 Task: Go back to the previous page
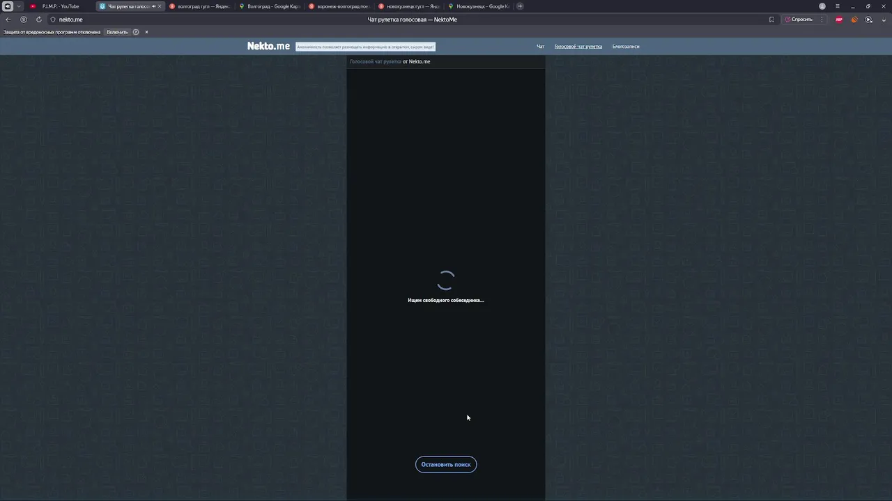pos(8,19)
